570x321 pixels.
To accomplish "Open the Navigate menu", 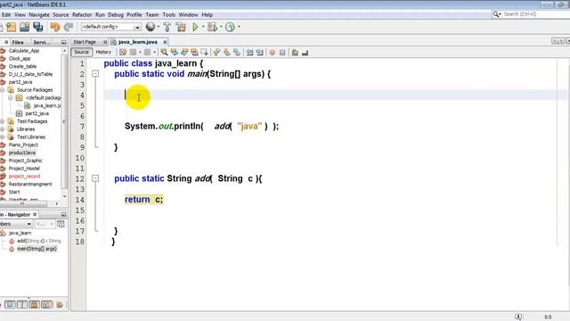I will [39, 15].
